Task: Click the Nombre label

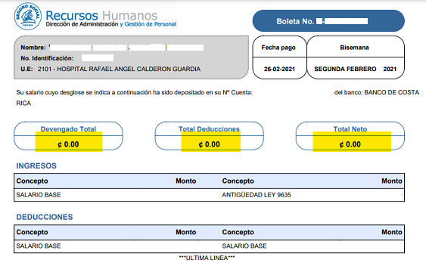Action: click(33, 48)
